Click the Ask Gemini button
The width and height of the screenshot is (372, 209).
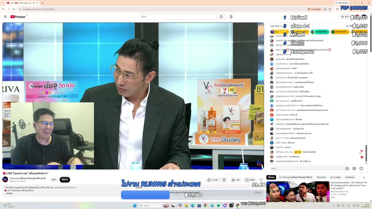pos(341,3)
